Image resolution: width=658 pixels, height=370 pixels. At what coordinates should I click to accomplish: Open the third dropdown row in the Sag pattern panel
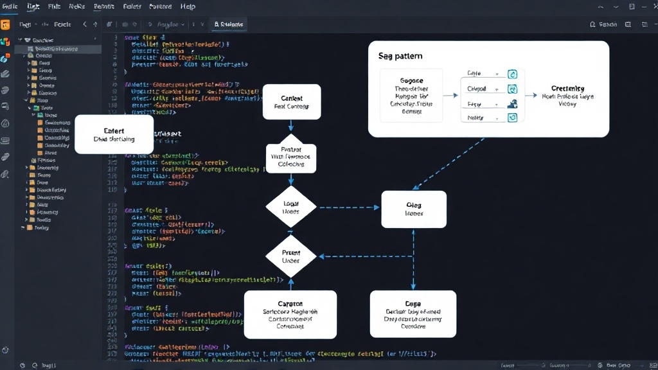(483, 104)
